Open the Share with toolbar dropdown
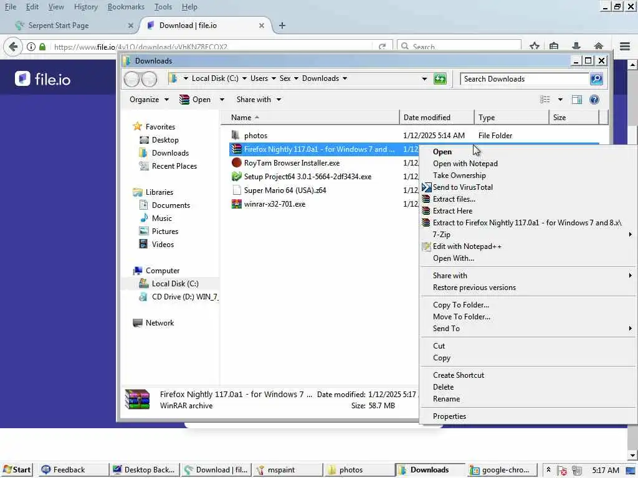This screenshot has width=638, height=478. (x=259, y=100)
